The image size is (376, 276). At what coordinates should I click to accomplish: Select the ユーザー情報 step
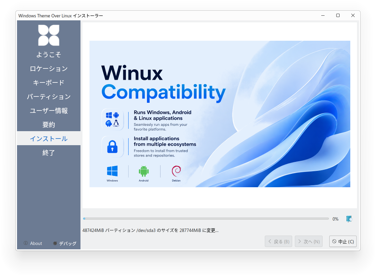(49, 111)
